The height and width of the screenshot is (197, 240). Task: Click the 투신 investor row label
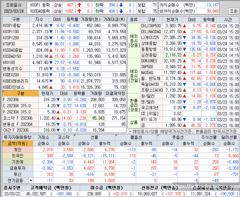pos(18,174)
